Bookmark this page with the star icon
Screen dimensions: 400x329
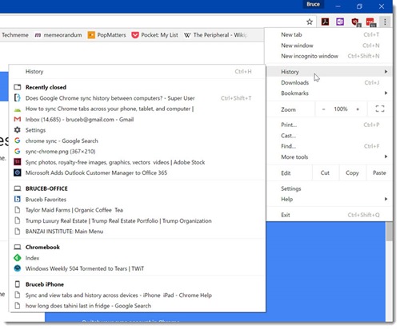[x=310, y=22]
